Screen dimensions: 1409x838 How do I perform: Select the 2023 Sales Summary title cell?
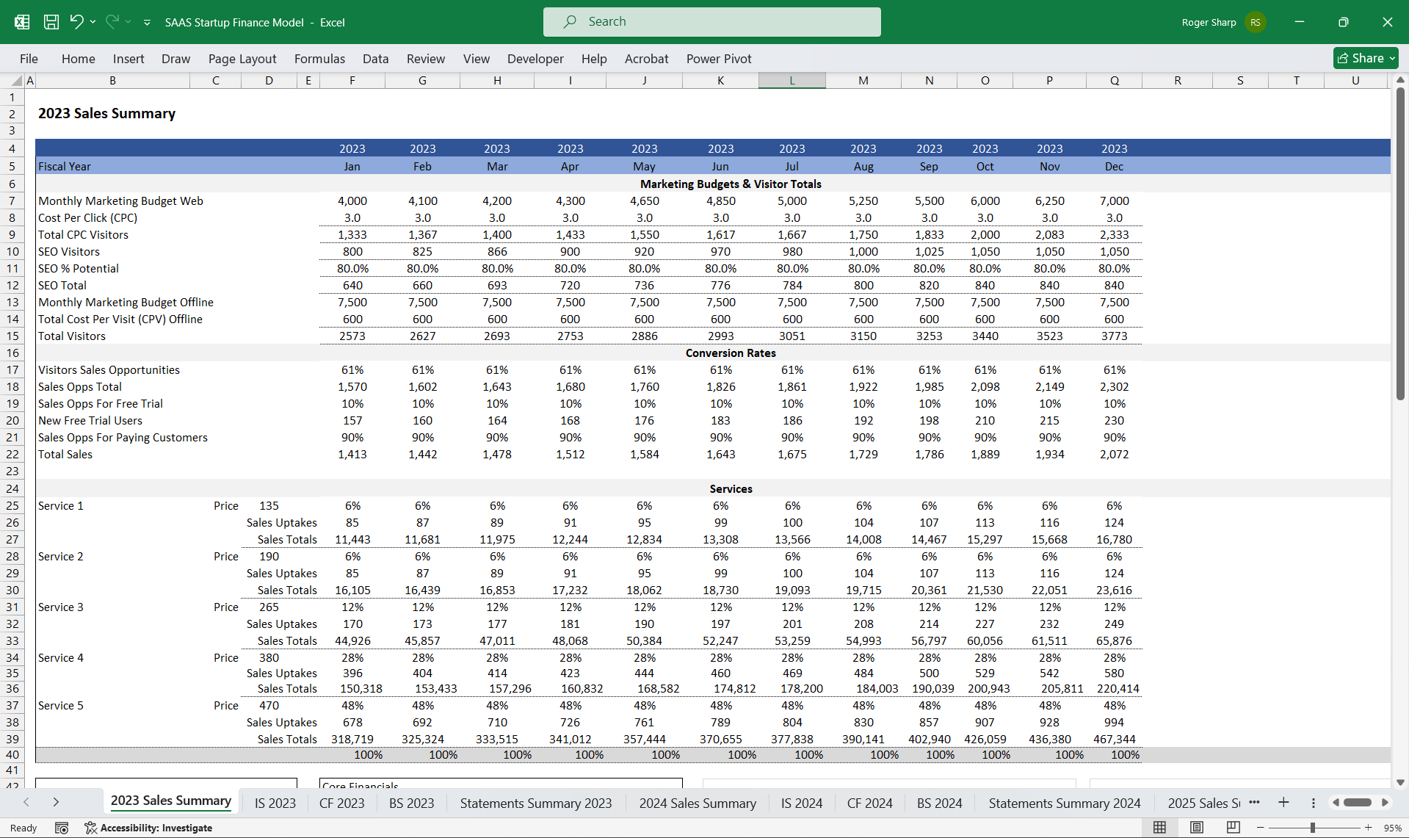106,113
